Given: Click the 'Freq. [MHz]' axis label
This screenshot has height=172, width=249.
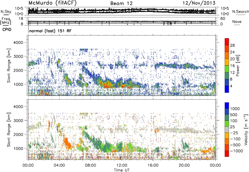Looking at the screenshot, I should [x=6, y=21].
